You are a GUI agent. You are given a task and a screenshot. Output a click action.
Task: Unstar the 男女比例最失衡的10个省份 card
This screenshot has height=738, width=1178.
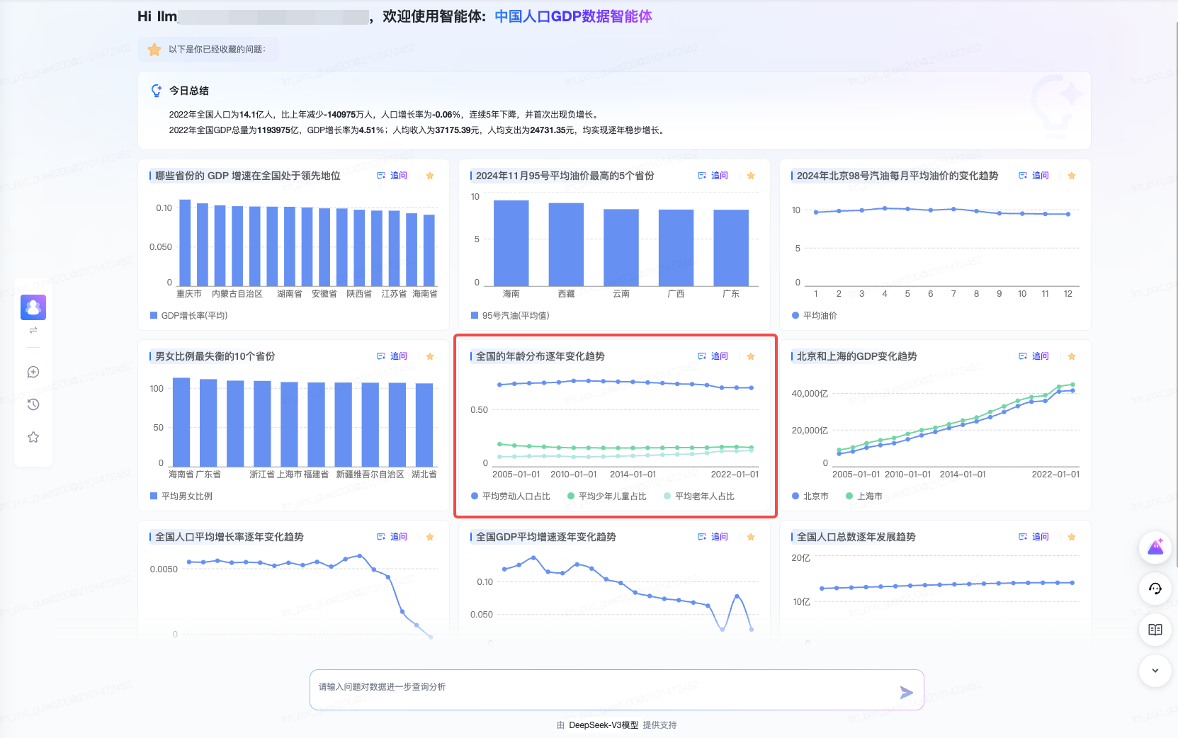[430, 356]
